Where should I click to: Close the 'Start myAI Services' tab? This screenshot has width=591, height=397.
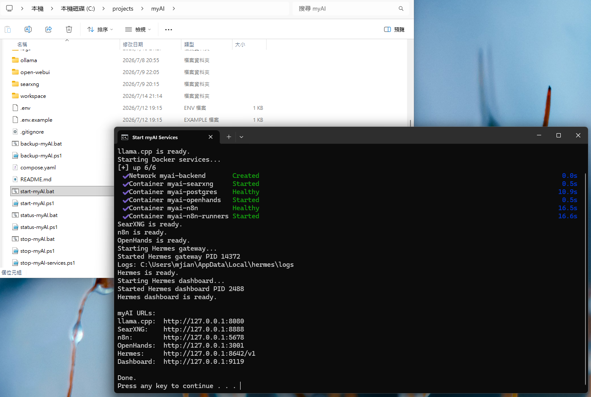click(x=210, y=137)
